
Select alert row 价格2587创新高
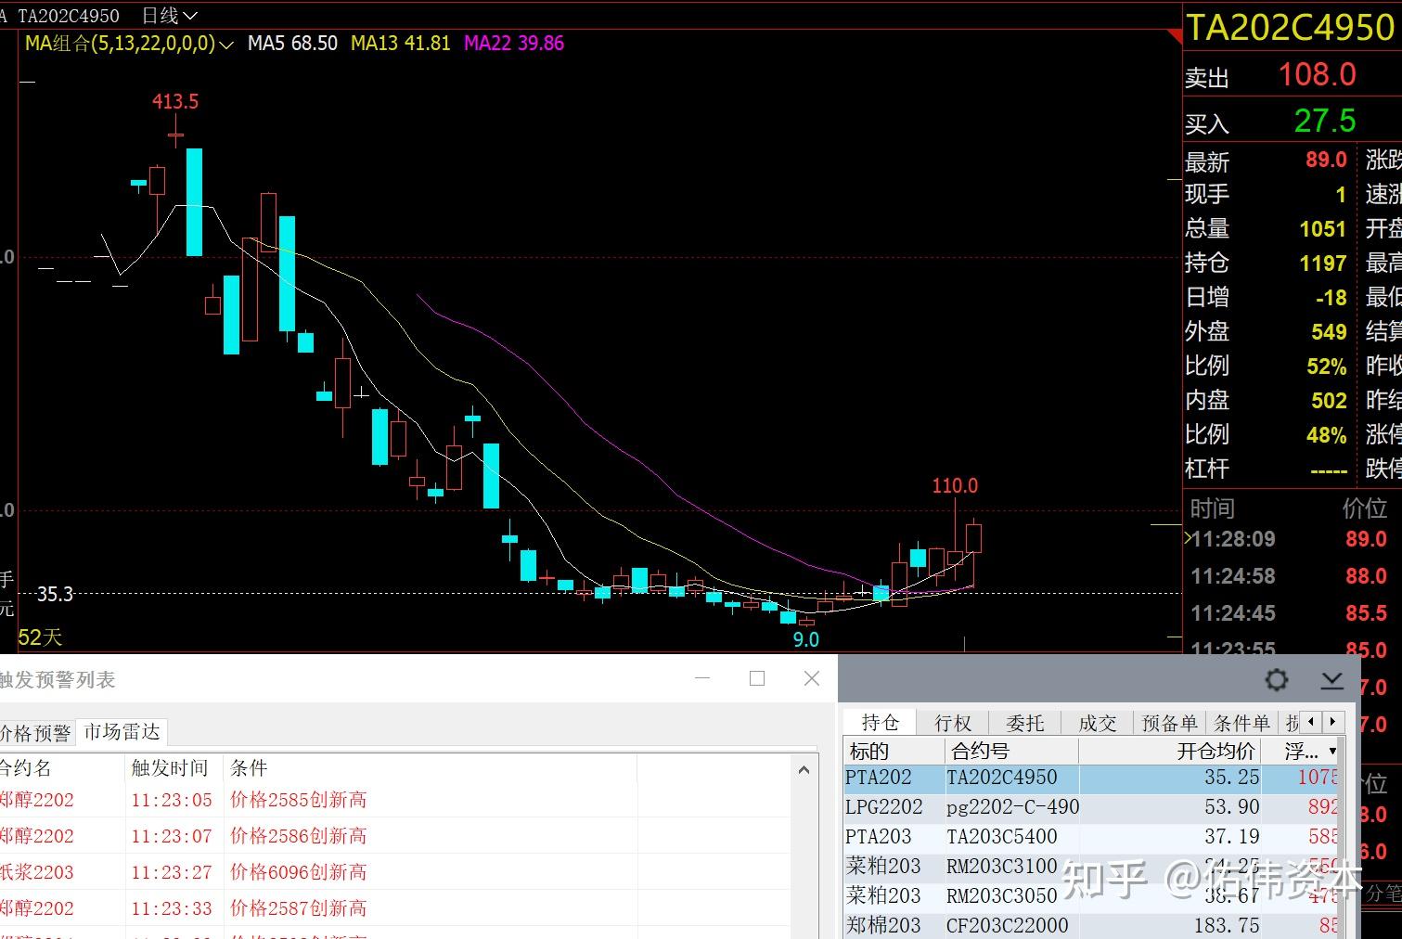coord(394,908)
